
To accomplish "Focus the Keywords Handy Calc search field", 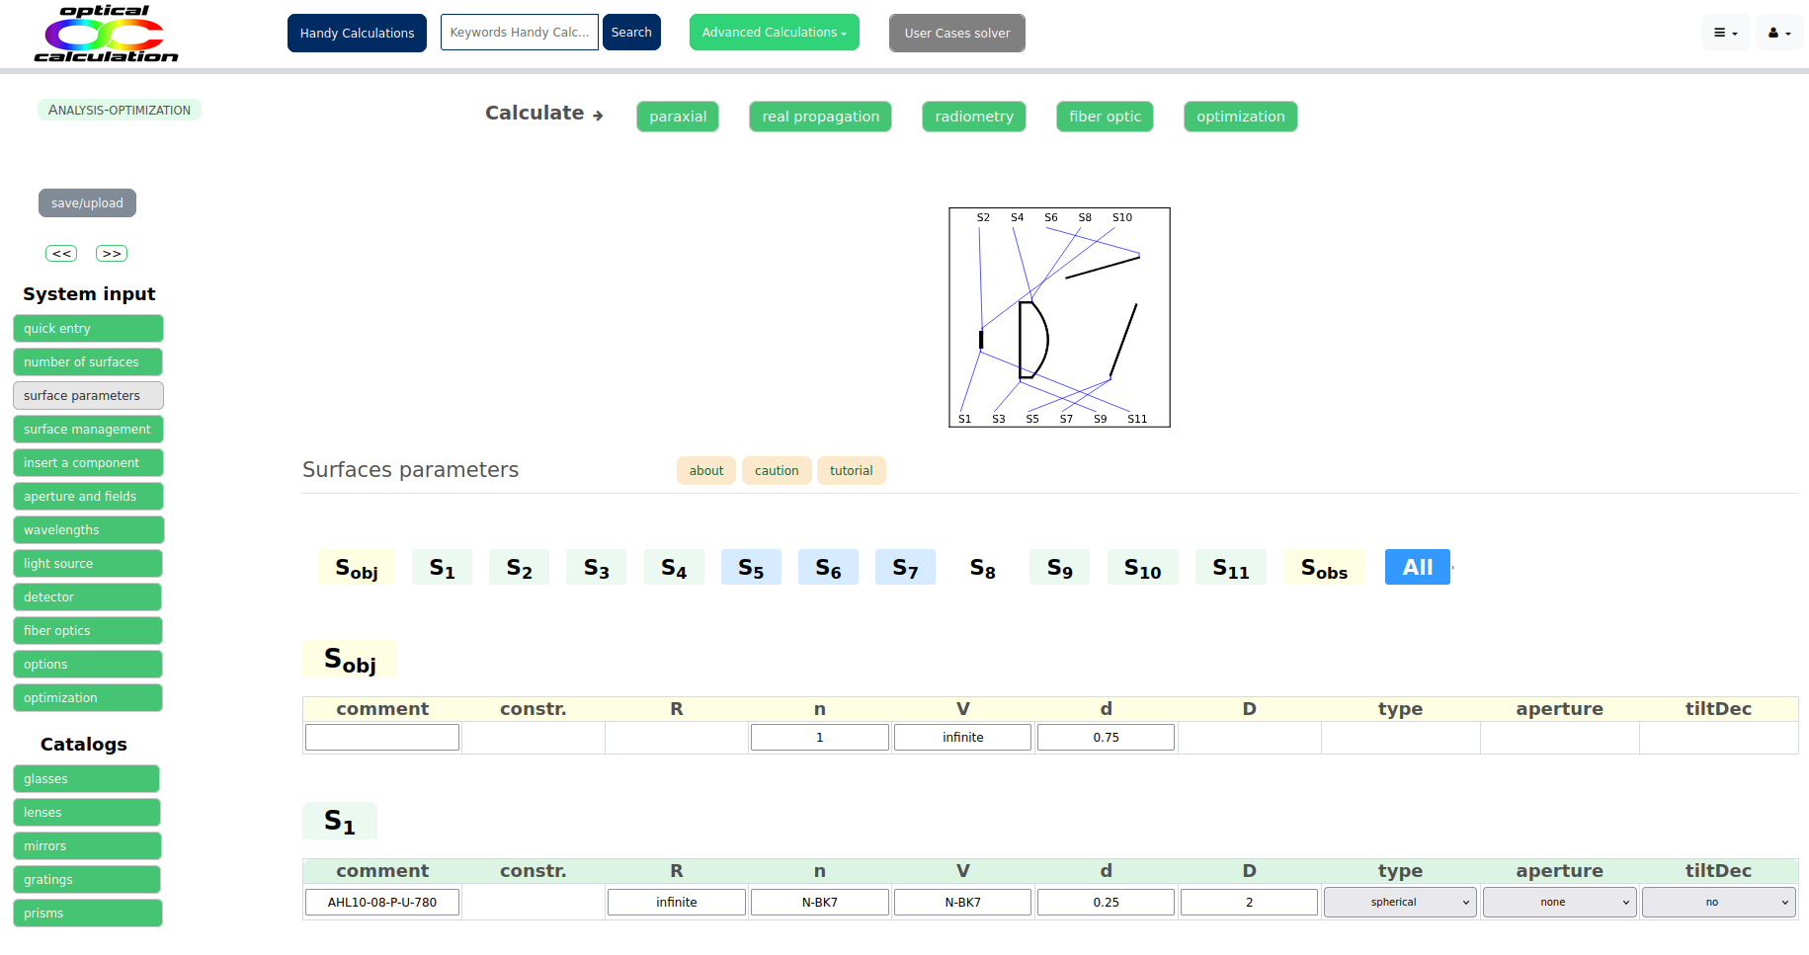I will tap(520, 32).
